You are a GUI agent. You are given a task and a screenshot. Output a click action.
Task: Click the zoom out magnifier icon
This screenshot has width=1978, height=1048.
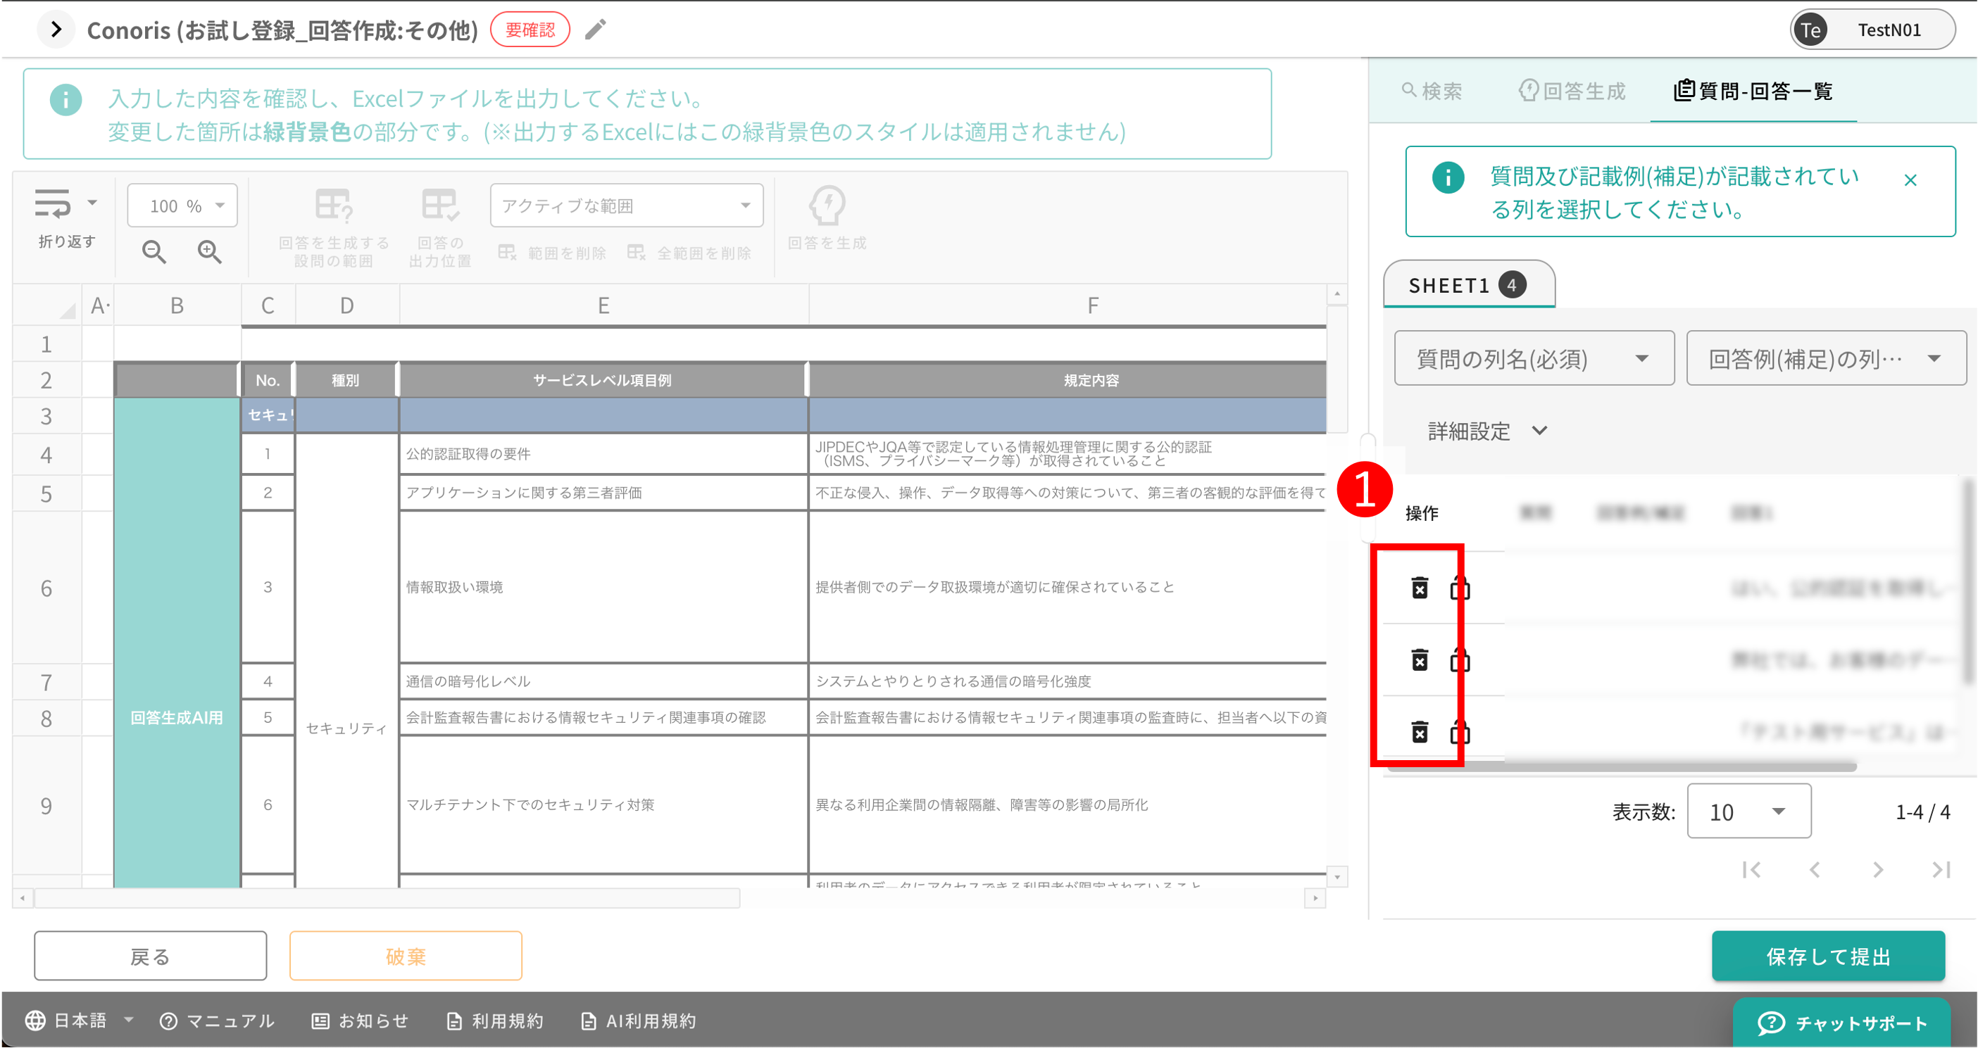[x=154, y=251]
